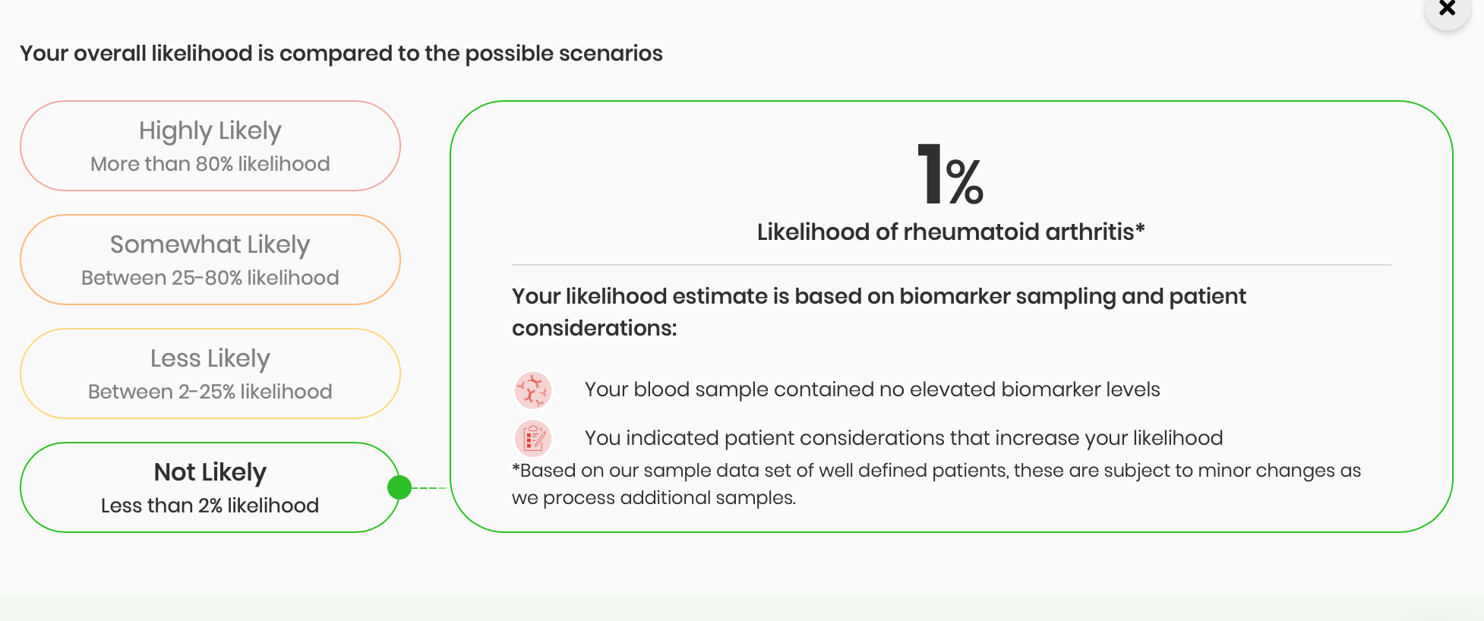Click 'Between 25-80% likelihood' subtitle
Image resolution: width=1484 pixels, height=621 pixels.
(x=210, y=278)
